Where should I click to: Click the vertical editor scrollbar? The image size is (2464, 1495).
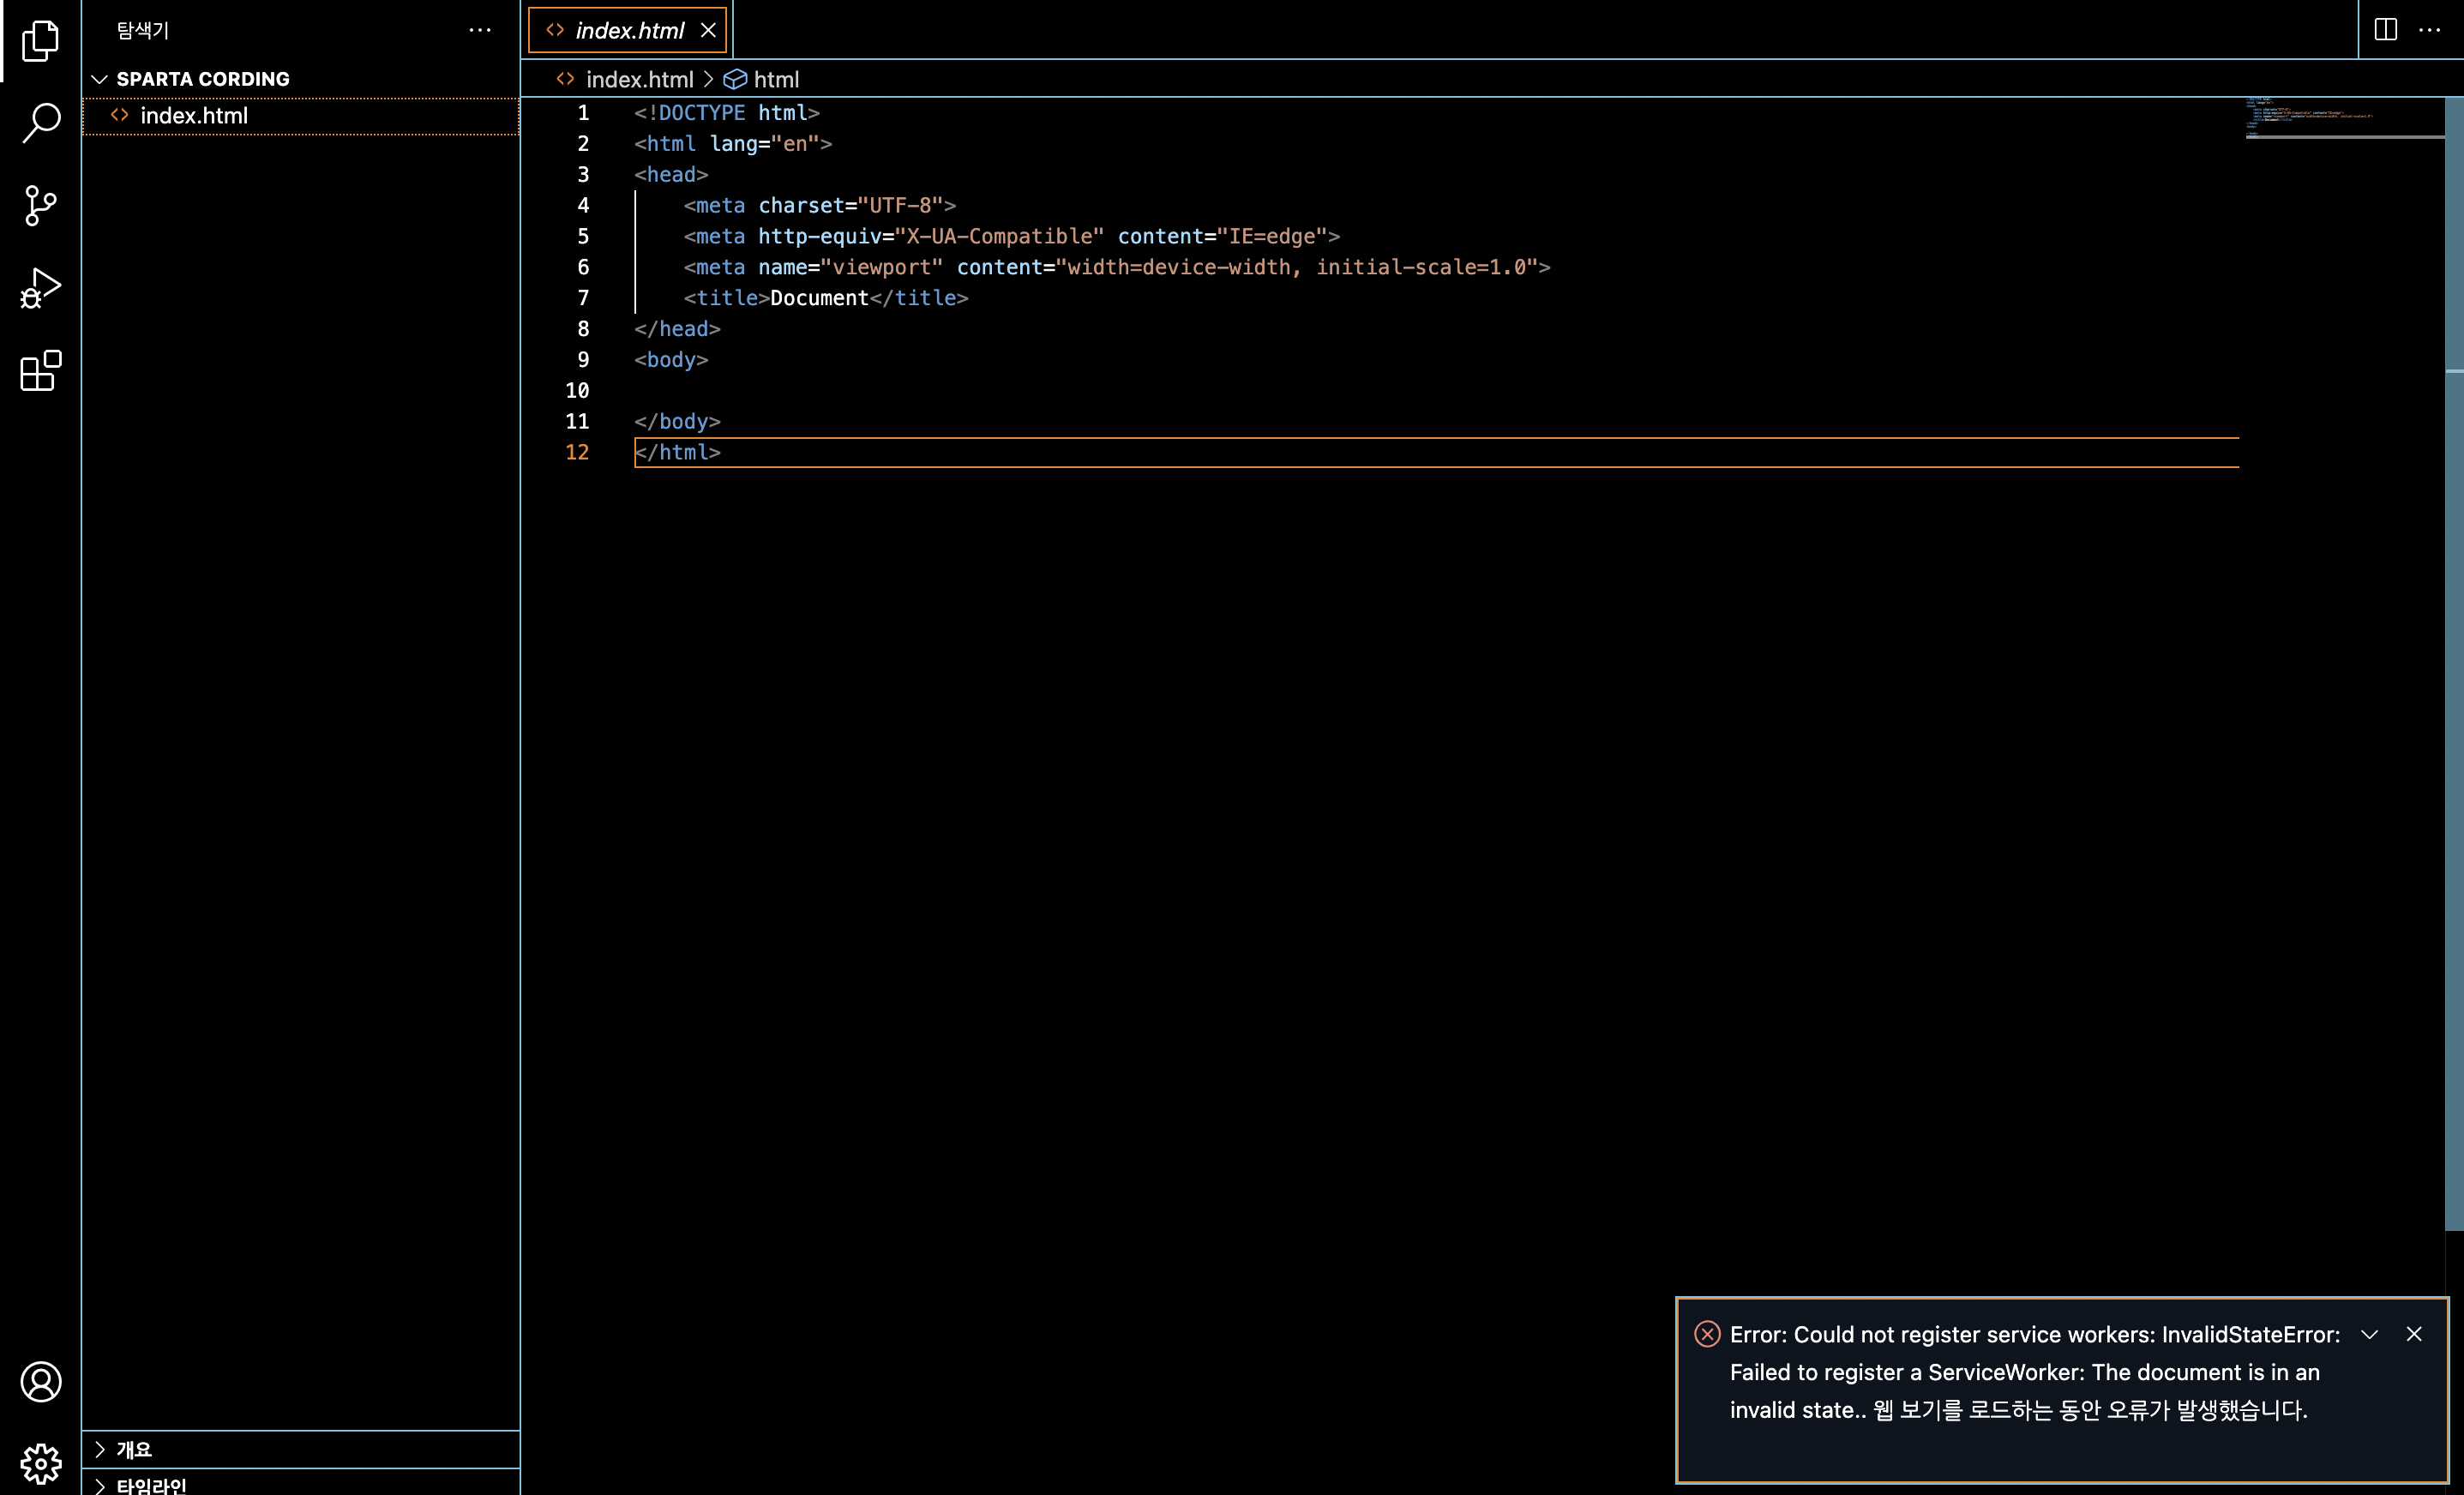(2454, 664)
